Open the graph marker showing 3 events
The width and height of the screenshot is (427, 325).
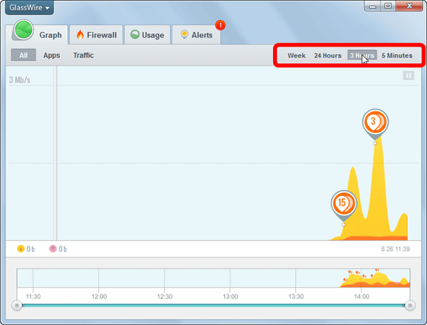375,124
